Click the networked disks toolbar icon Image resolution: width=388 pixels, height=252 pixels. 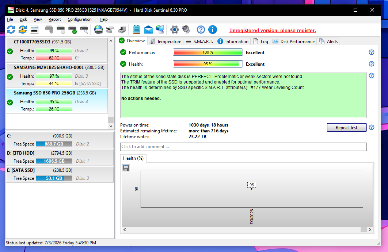tap(110, 30)
